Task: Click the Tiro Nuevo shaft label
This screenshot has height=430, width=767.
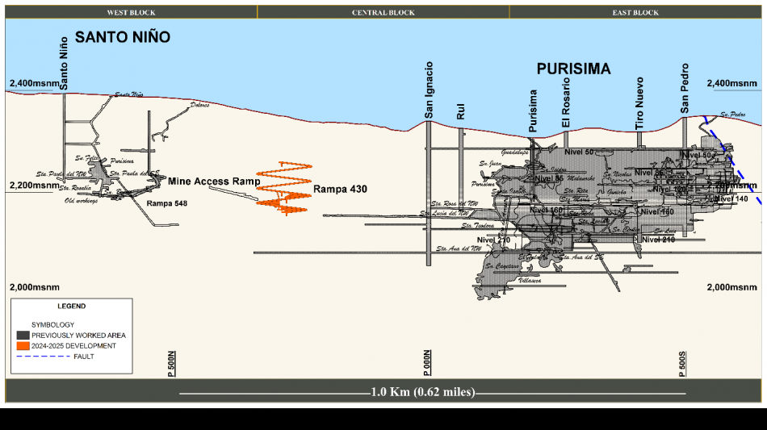Action: [639, 103]
